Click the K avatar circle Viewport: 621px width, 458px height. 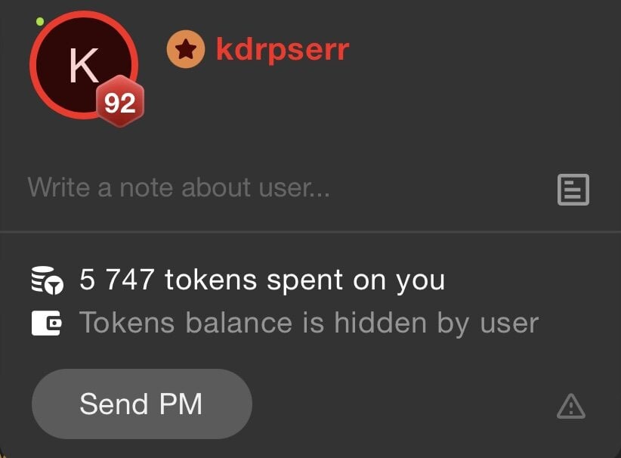(84, 65)
